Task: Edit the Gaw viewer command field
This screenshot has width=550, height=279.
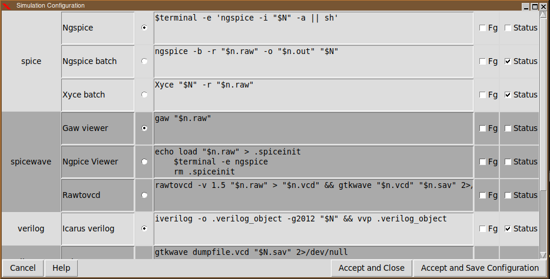Action: [x=313, y=128]
